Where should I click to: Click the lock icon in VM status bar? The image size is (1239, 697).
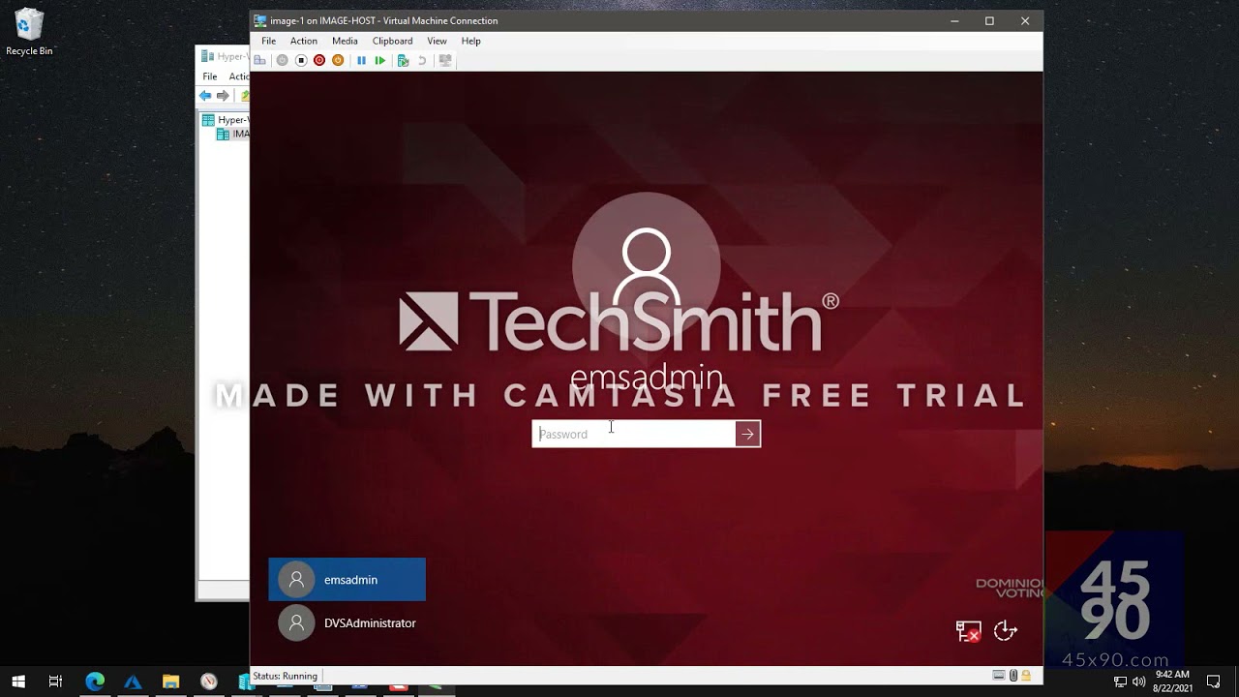tap(1026, 676)
